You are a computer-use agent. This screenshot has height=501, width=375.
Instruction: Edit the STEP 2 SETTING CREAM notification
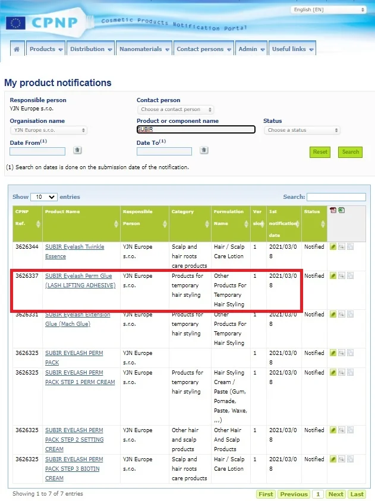pos(333,430)
